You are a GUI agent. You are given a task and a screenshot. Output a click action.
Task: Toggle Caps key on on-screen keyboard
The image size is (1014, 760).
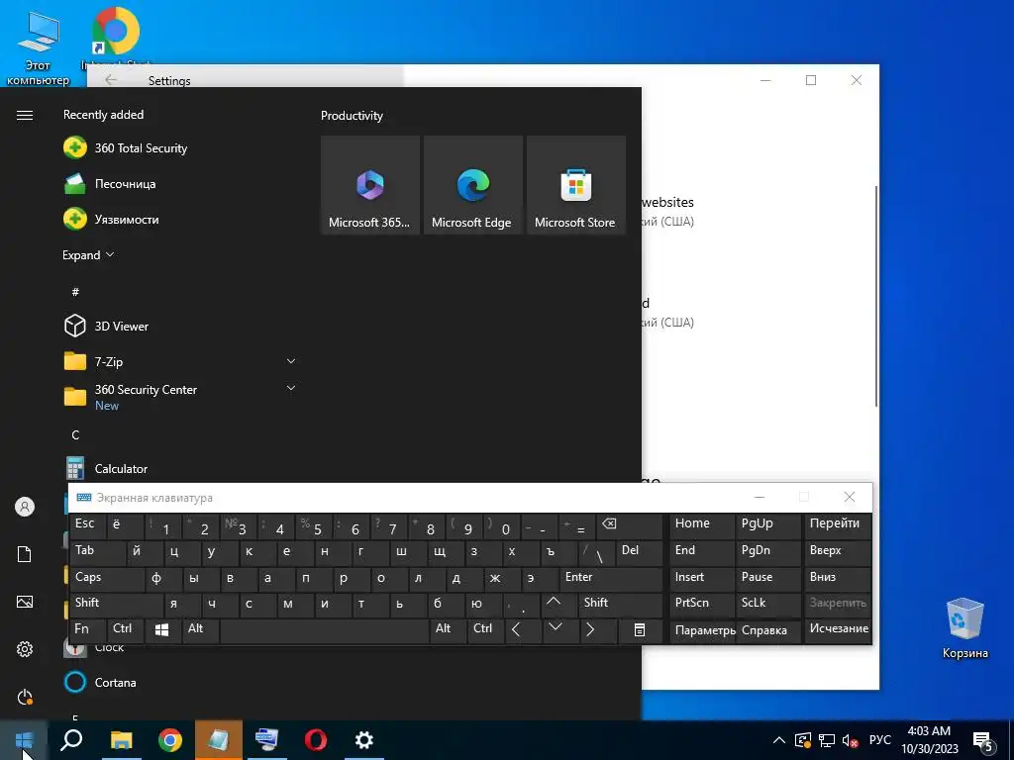pyautogui.click(x=107, y=578)
